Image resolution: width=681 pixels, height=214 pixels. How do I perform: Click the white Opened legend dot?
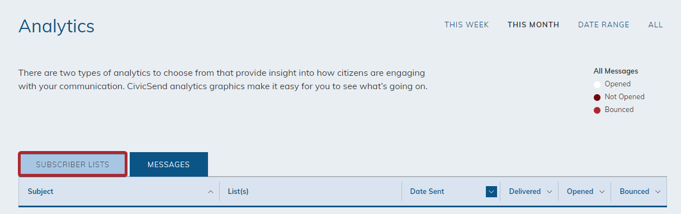pyautogui.click(x=597, y=84)
